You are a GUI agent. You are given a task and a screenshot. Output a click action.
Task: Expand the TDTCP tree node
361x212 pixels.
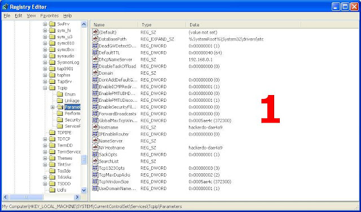tap(45, 139)
